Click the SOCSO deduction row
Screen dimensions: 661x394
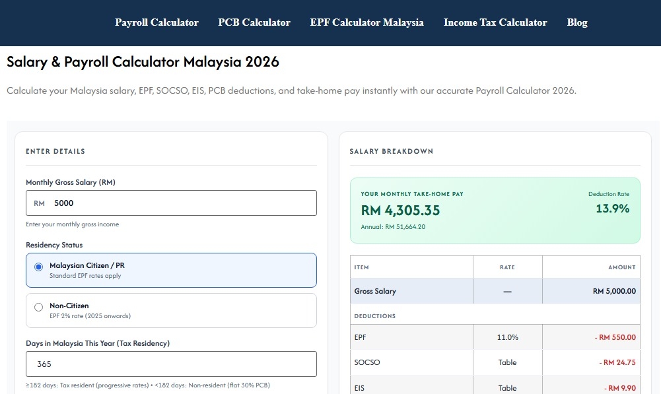pos(495,362)
